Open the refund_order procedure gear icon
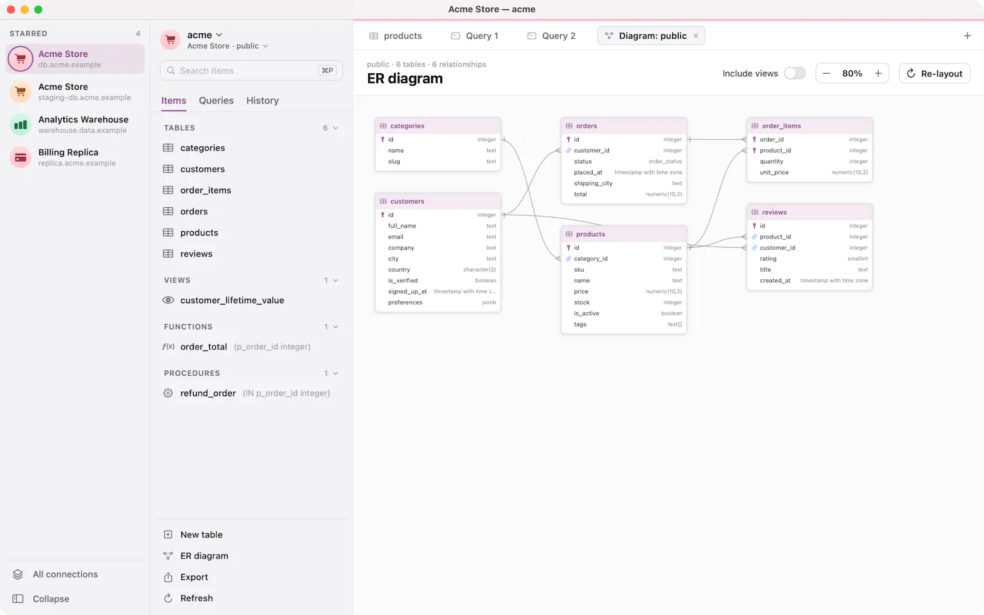The height and width of the screenshot is (615, 984). point(168,393)
